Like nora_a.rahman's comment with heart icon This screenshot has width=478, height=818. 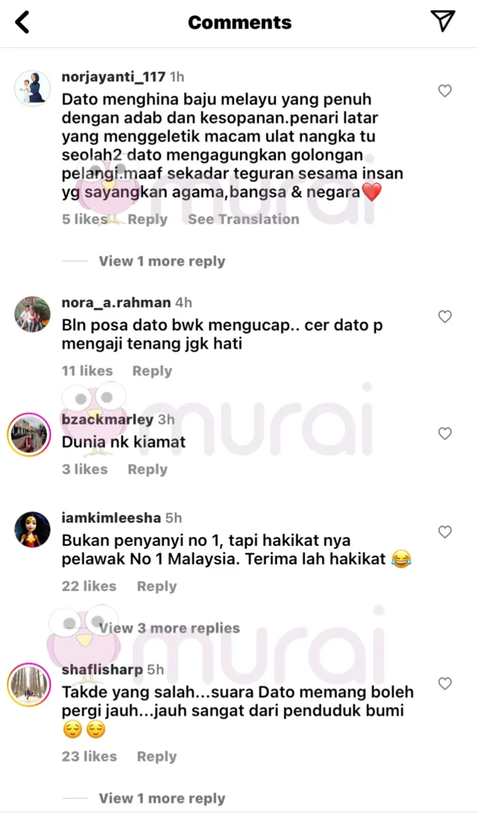click(445, 316)
